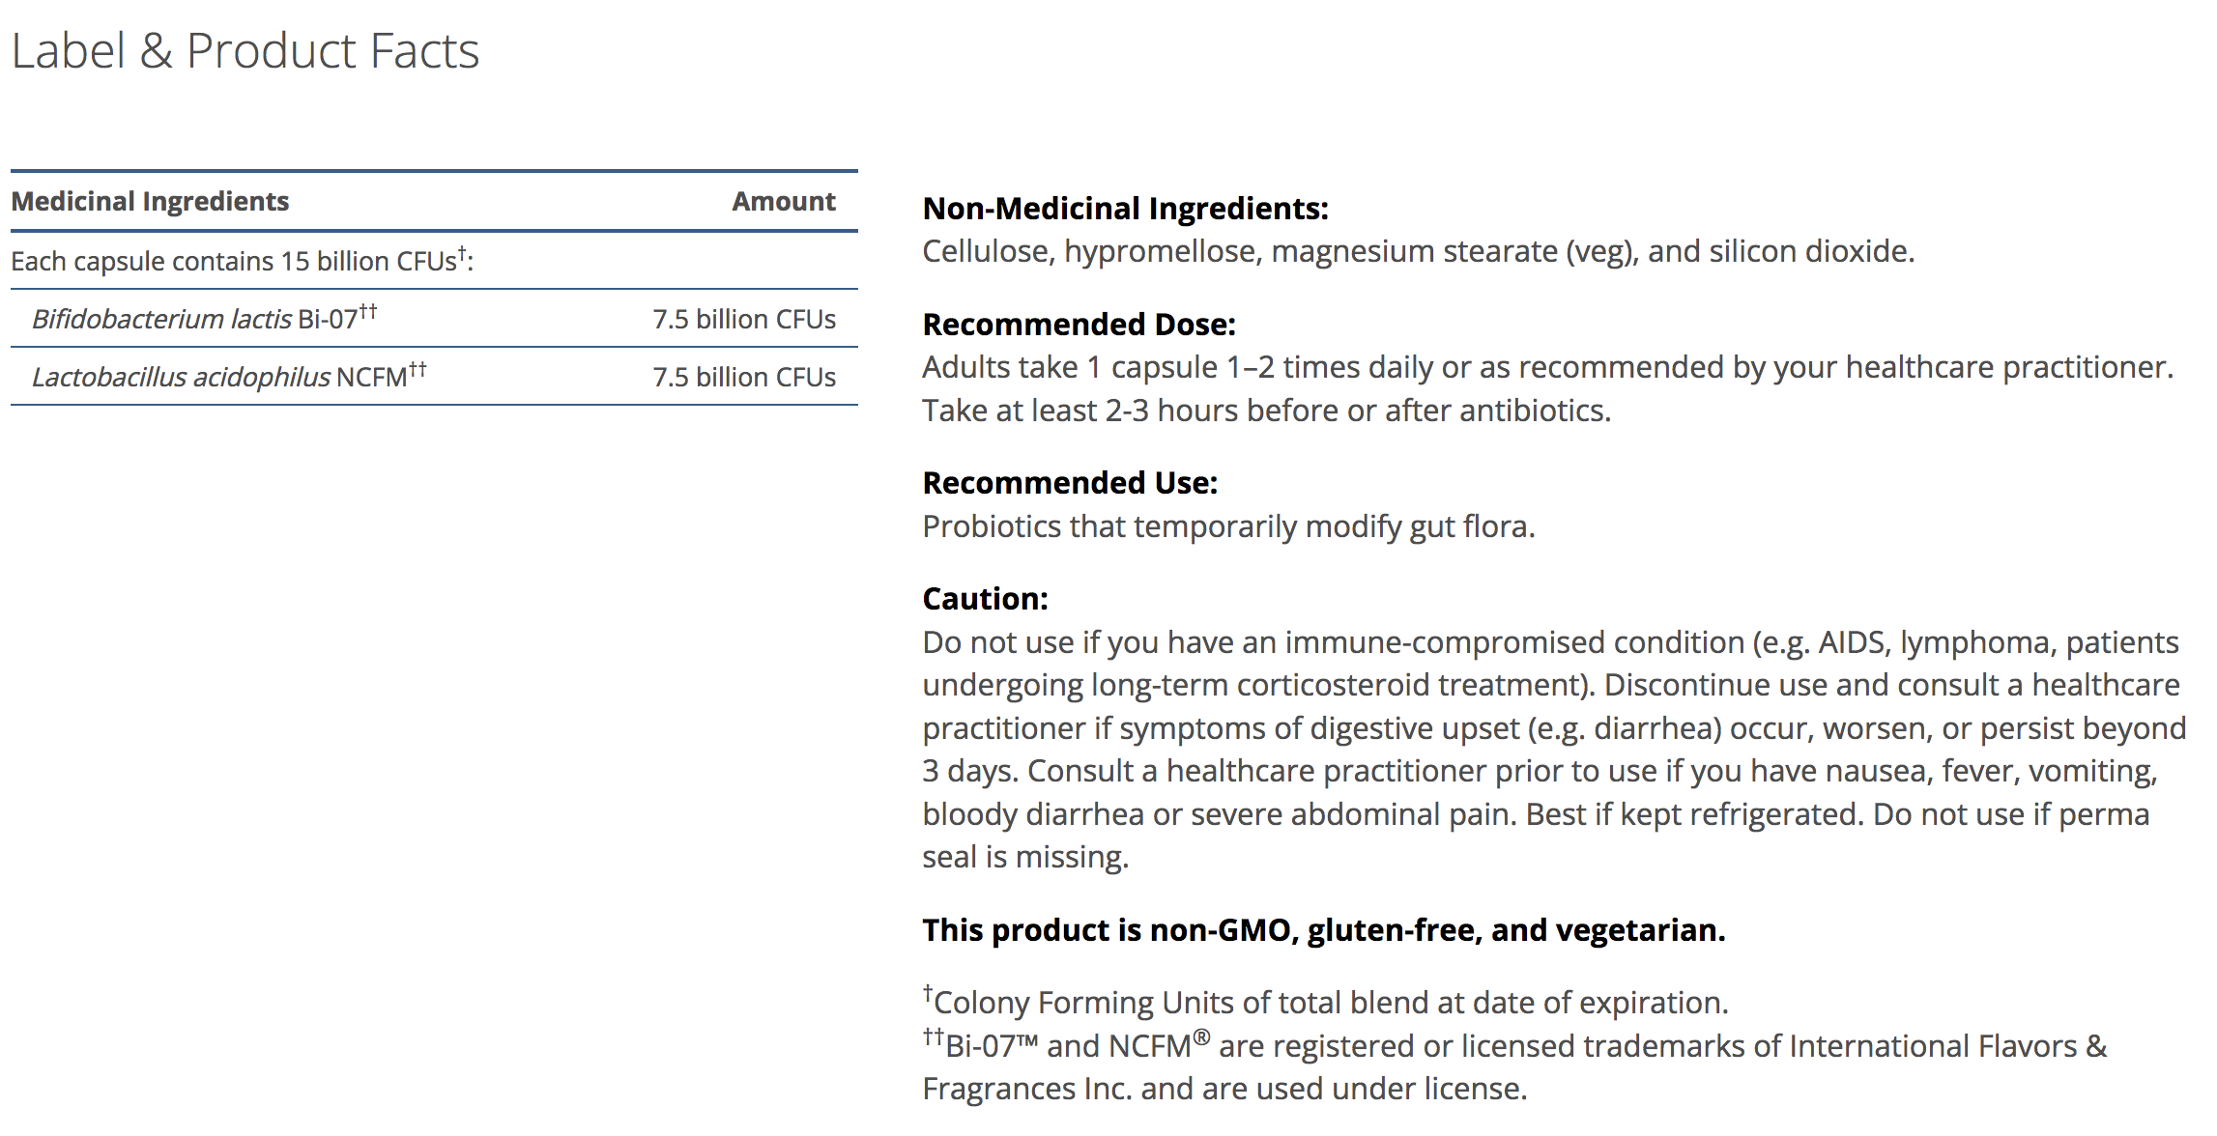Click the Recommended Use heading
The image size is (2217, 1136).
[1070, 483]
